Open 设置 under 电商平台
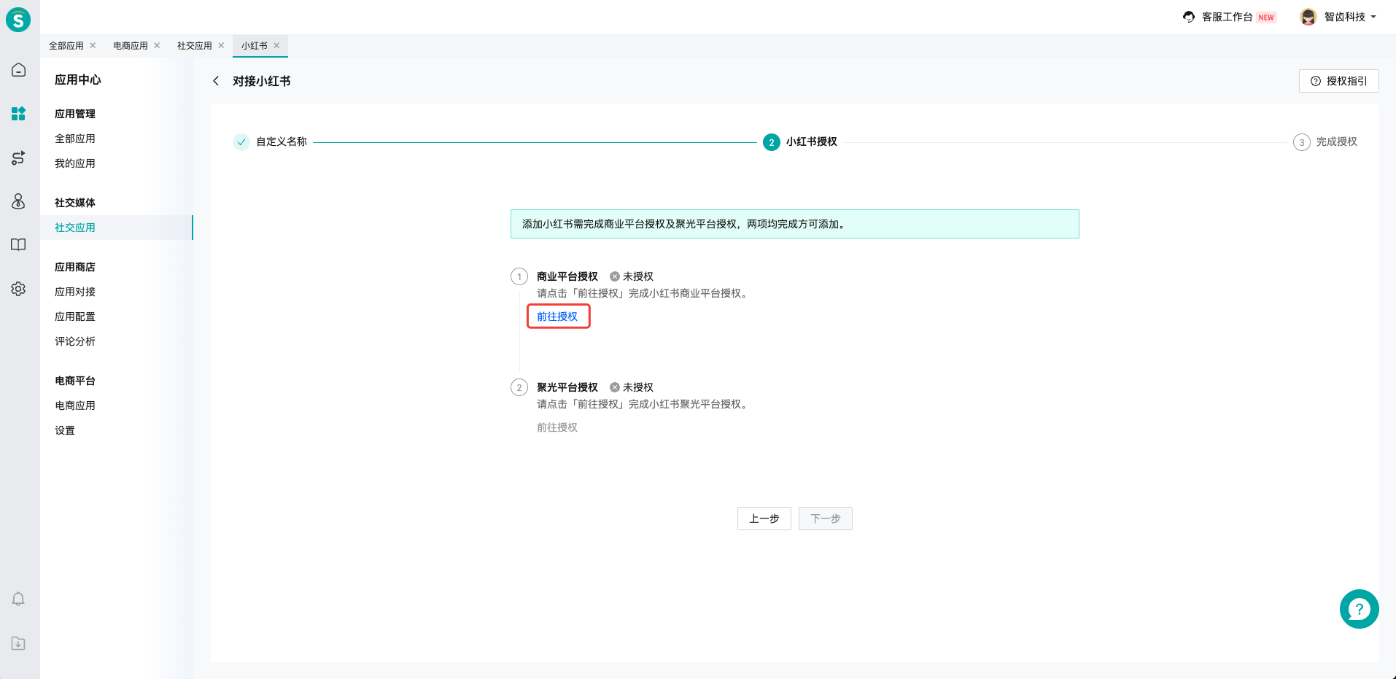 point(65,430)
